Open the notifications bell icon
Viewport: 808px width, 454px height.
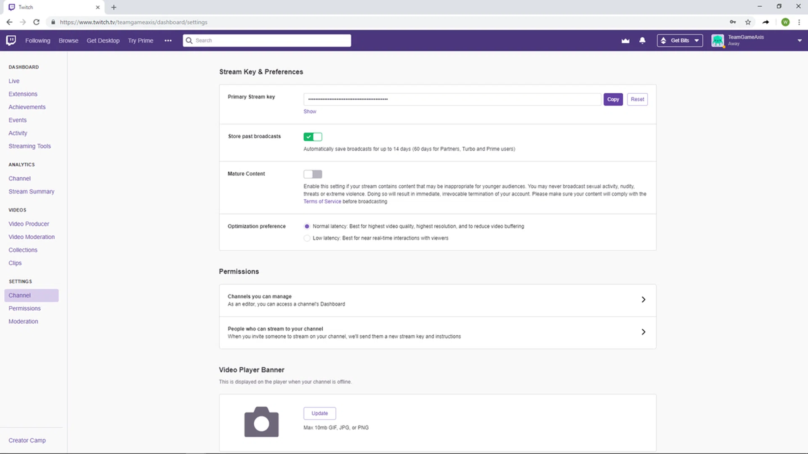tap(642, 41)
